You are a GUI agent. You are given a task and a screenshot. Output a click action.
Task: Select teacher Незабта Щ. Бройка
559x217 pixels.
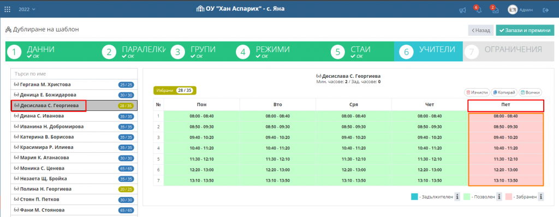tap(74, 178)
